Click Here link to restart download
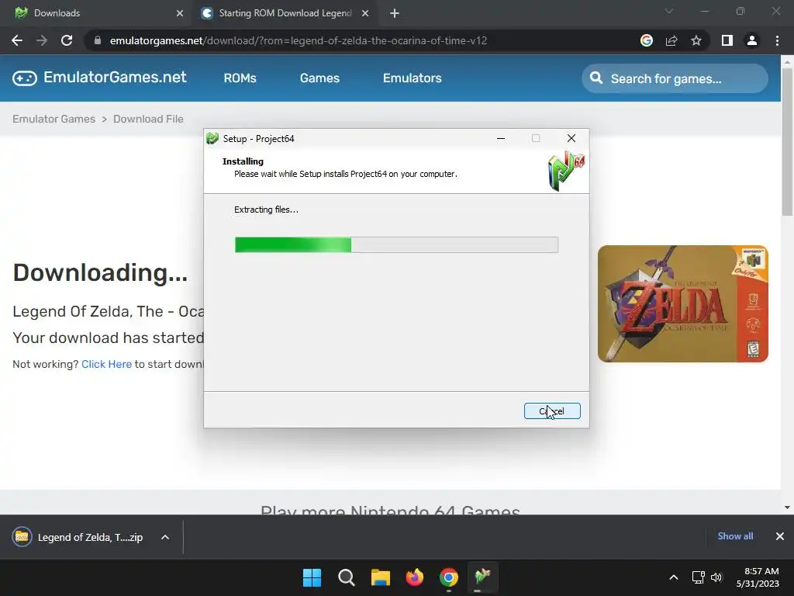Viewport: 794px width, 596px height. coord(106,364)
